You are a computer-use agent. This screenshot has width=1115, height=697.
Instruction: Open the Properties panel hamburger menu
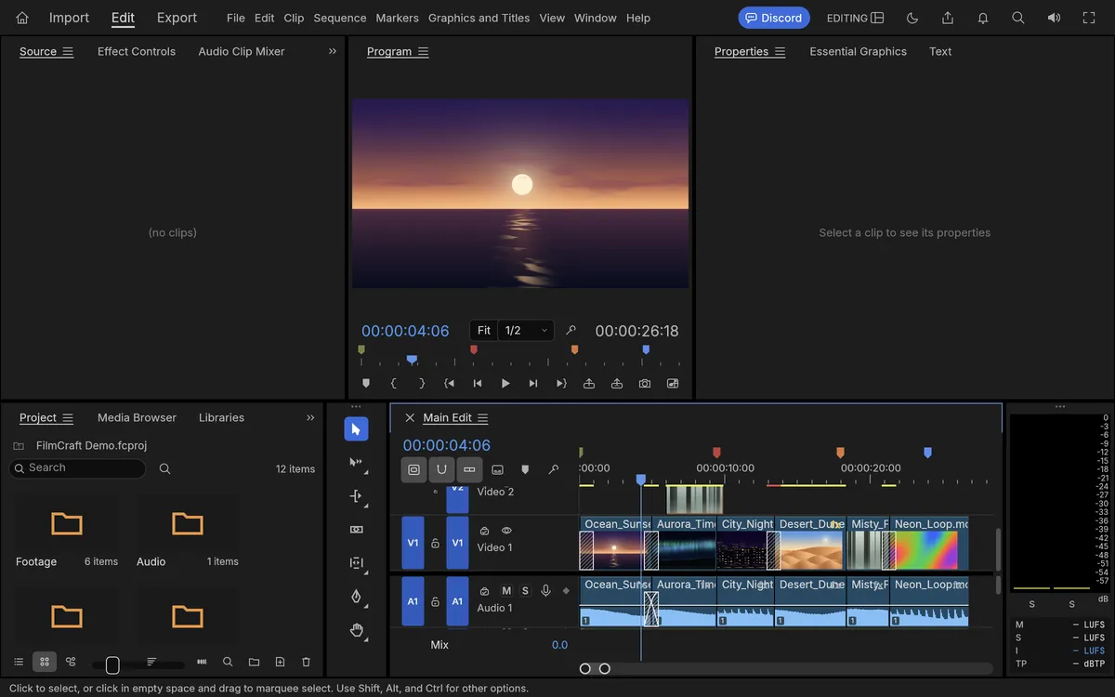780,51
